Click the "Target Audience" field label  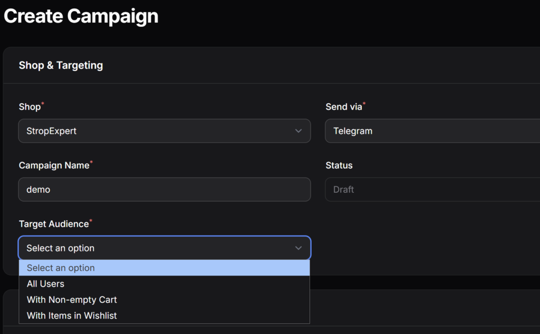53,224
